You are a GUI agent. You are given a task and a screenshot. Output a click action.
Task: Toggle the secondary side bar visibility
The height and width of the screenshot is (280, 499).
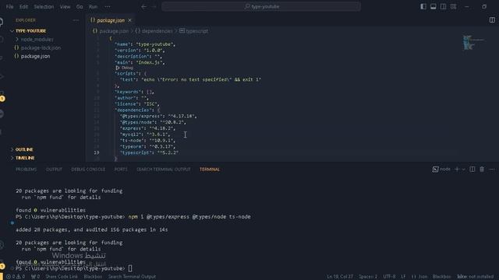tap(443, 7)
